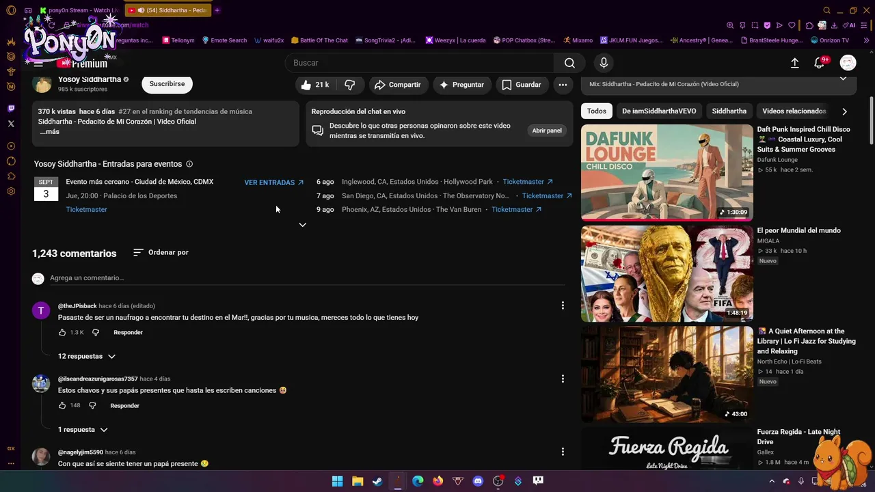Image resolution: width=875 pixels, height=492 pixels.
Task: Open browser sidebar settings gear
Action: (11, 191)
